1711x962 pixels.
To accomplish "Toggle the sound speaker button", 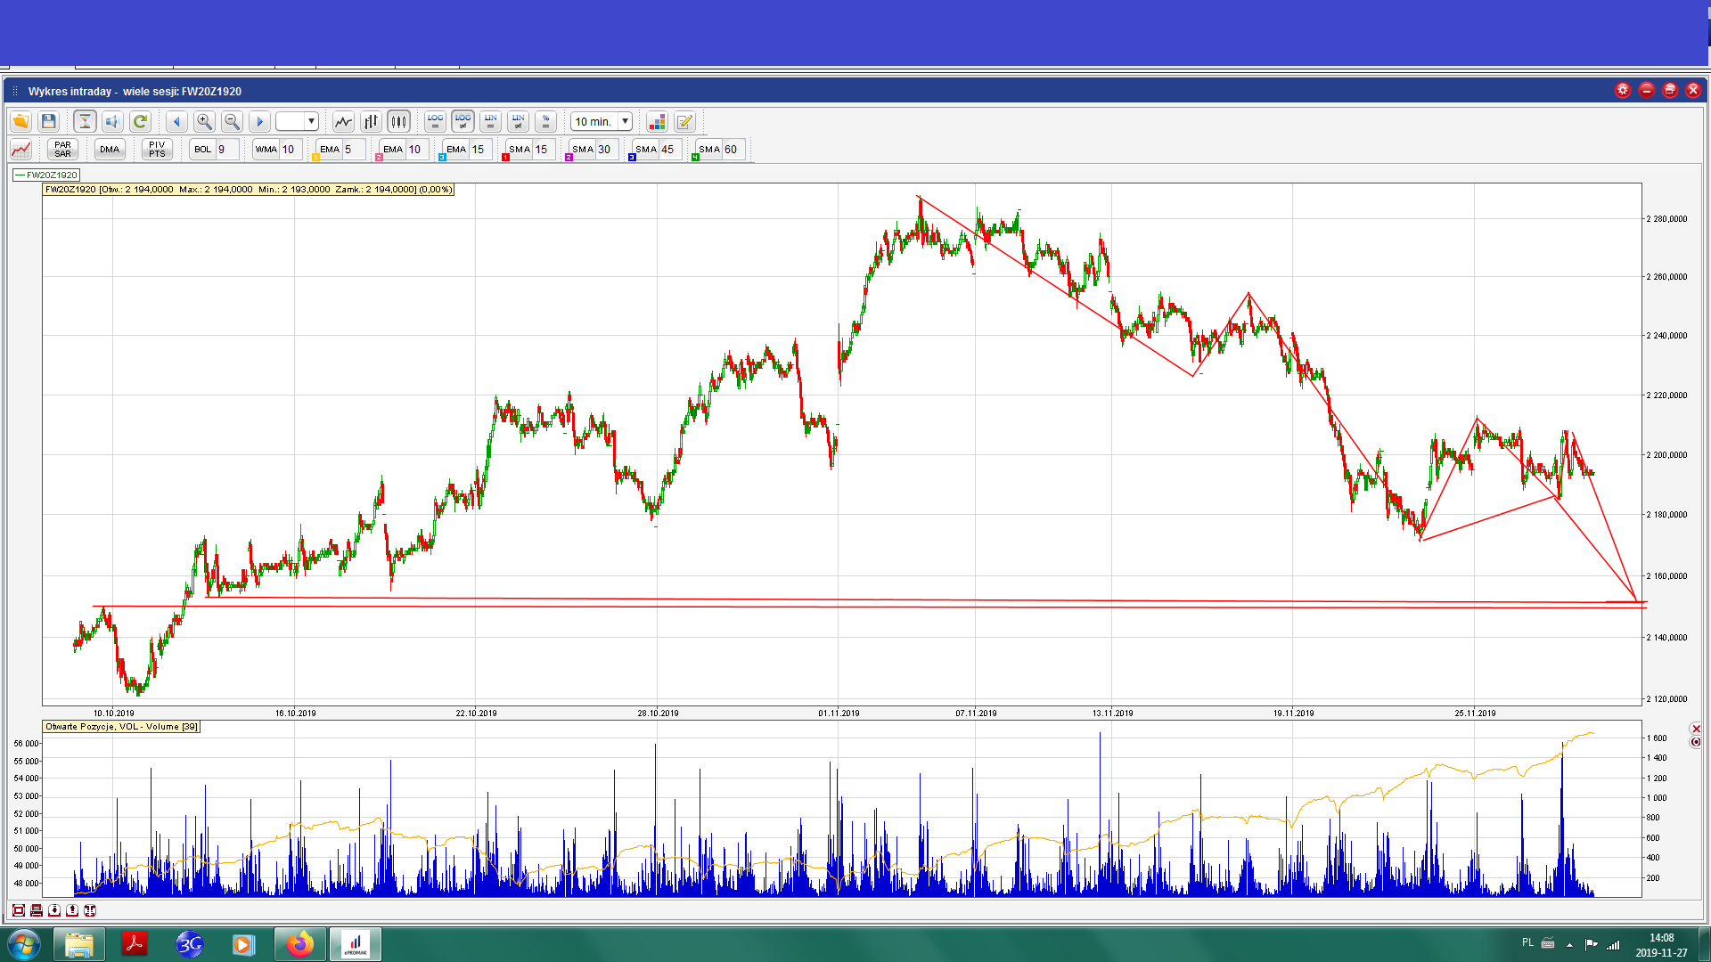I will (x=112, y=121).
